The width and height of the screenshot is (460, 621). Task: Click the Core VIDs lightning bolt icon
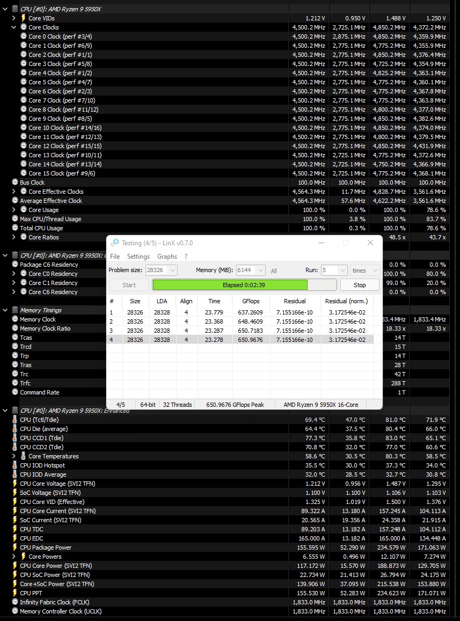pos(24,18)
